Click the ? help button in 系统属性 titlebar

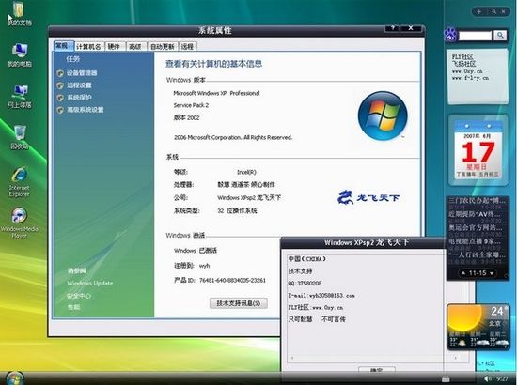coord(393,28)
